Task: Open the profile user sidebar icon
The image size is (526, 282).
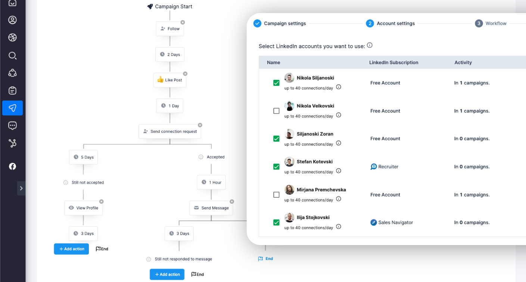Action: [12, 20]
